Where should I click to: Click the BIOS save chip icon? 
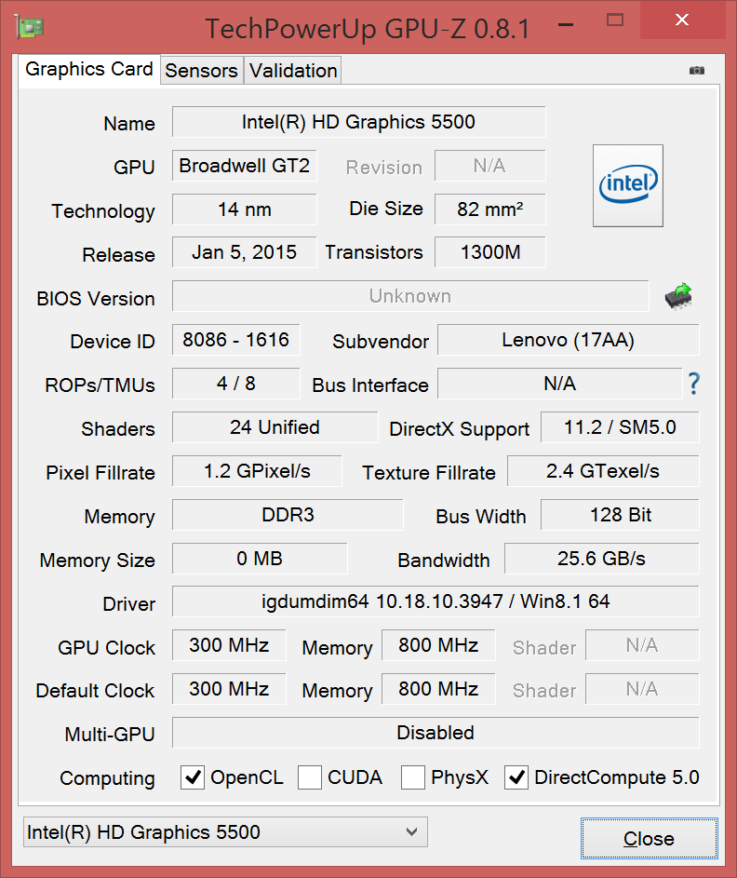(x=678, y=296)
